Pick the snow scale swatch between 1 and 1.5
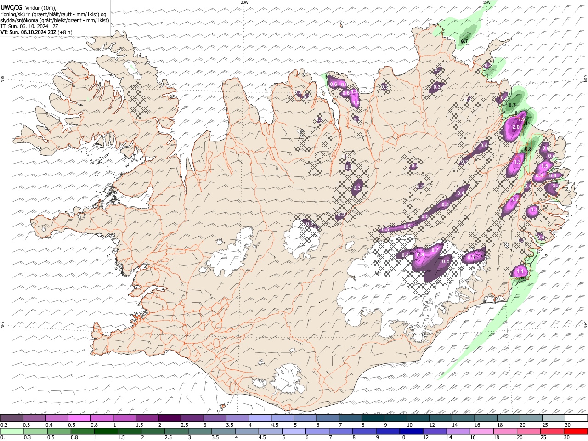Image resolution: width=588 pixels, height=441 pixels. click(x=124, y=418)
